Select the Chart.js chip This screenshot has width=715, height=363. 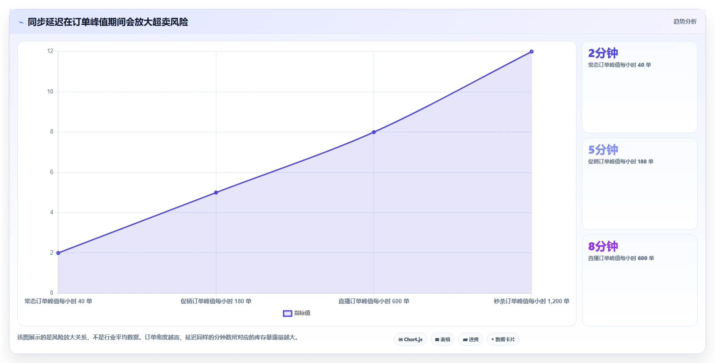tap(410, 339)
